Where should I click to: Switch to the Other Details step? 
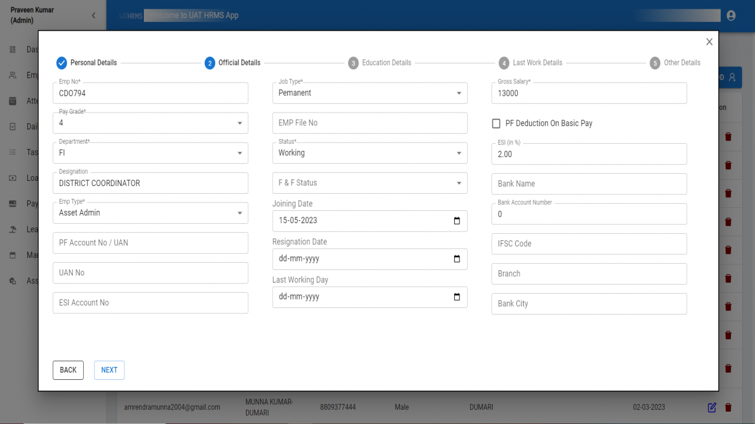[x=675, y=63]
